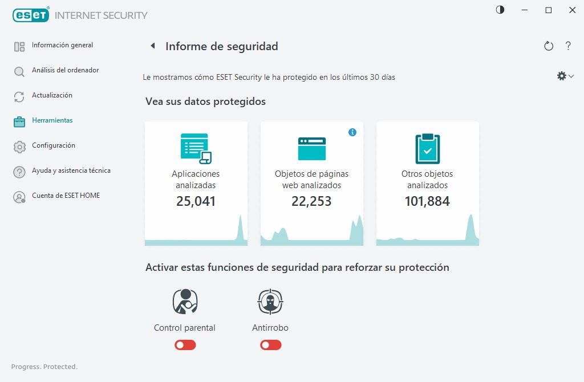The height and width of the screenshot is (382, 584).
Task: Switch to the Configuración menu entry
Action: [52, 145]
